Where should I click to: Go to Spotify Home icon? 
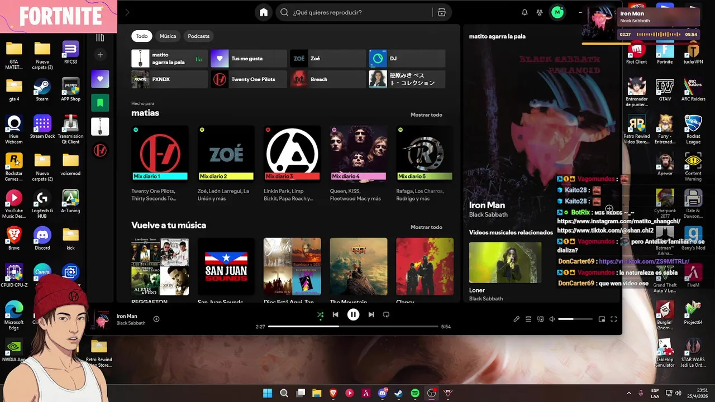[264, 12]
